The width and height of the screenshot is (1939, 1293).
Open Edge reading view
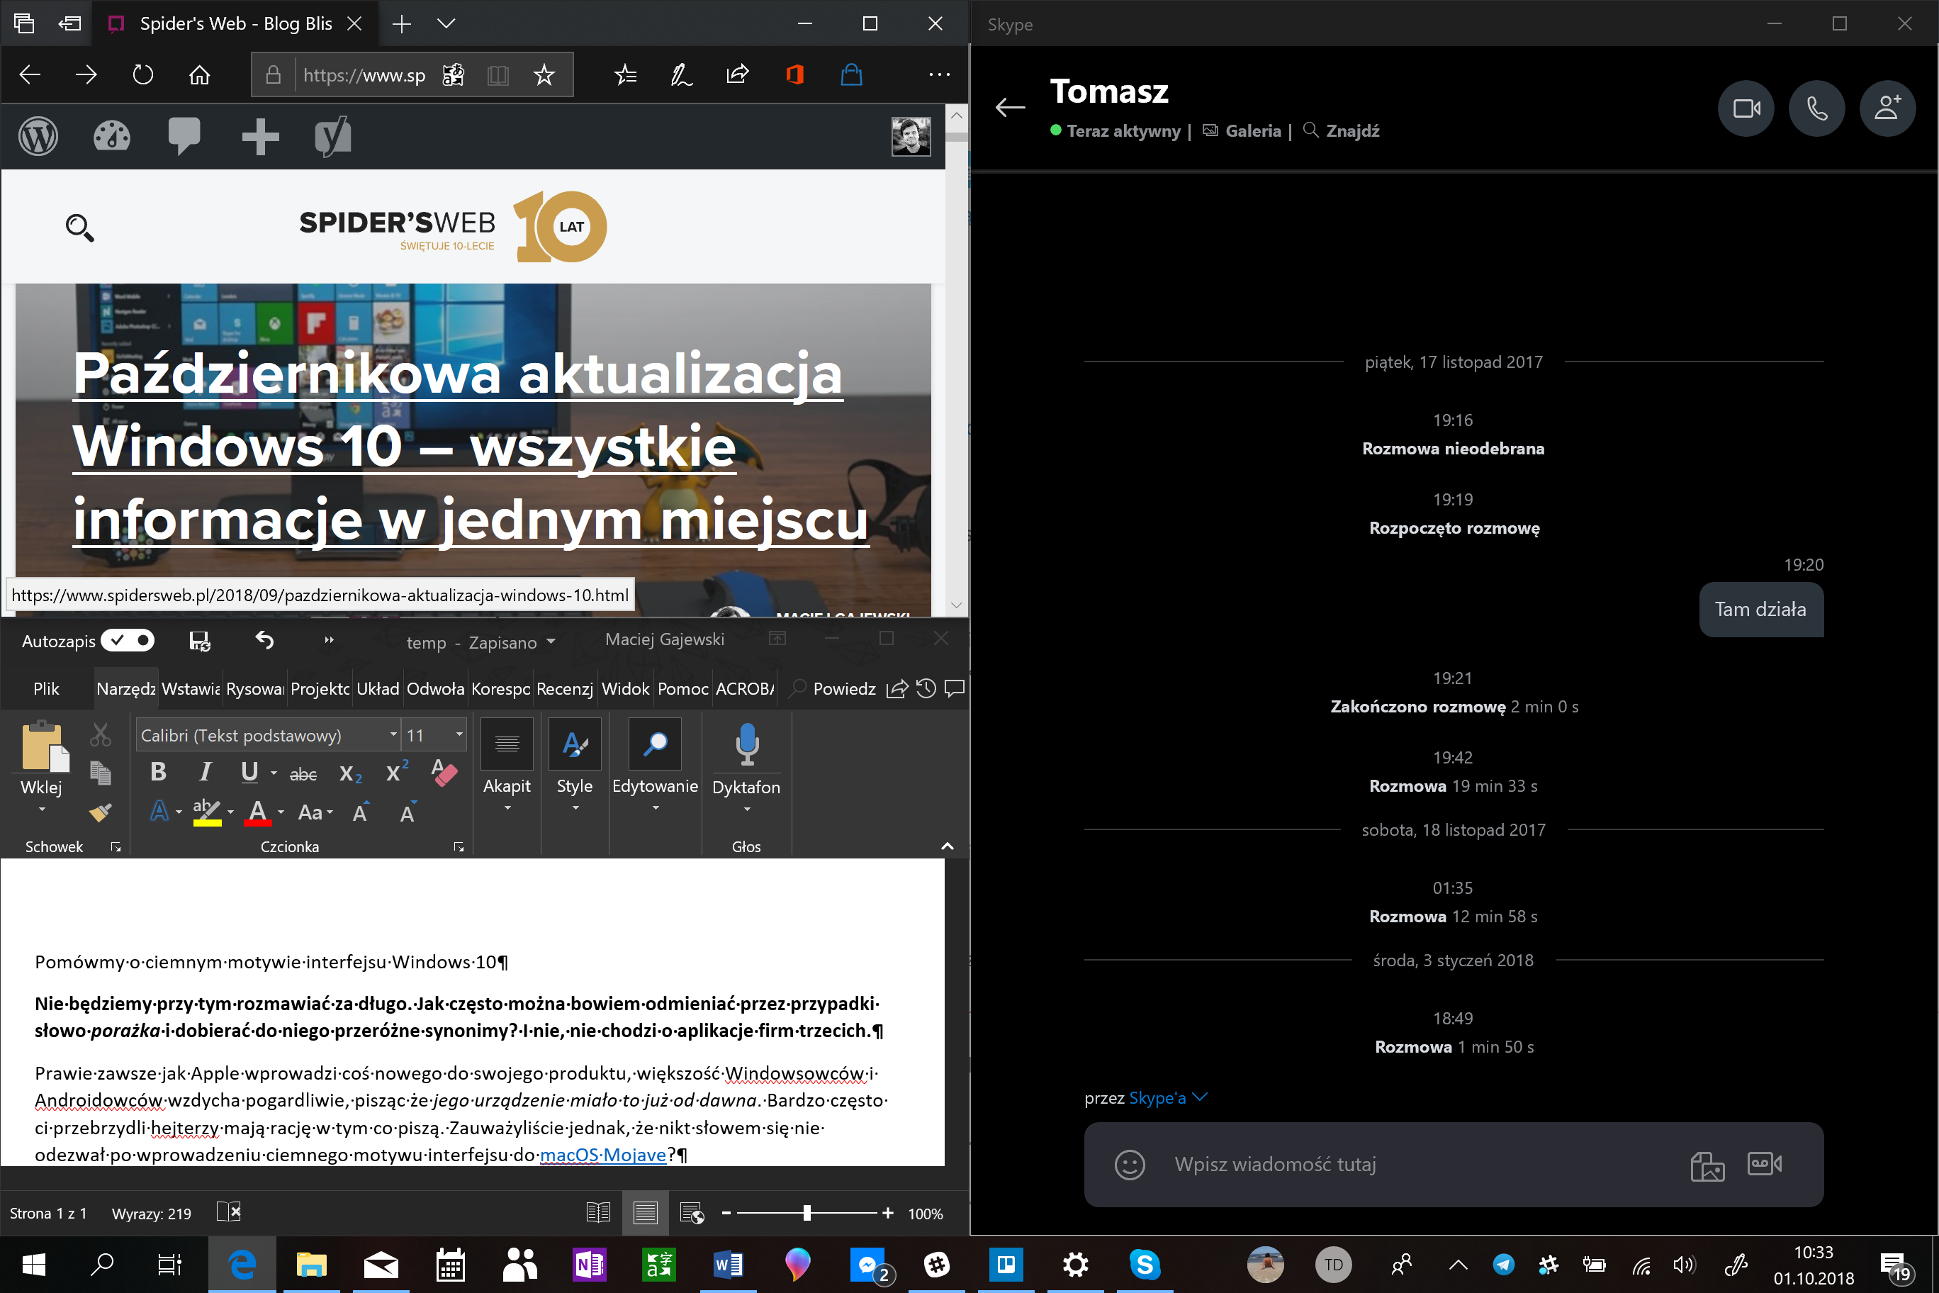[x=498, y=75]
